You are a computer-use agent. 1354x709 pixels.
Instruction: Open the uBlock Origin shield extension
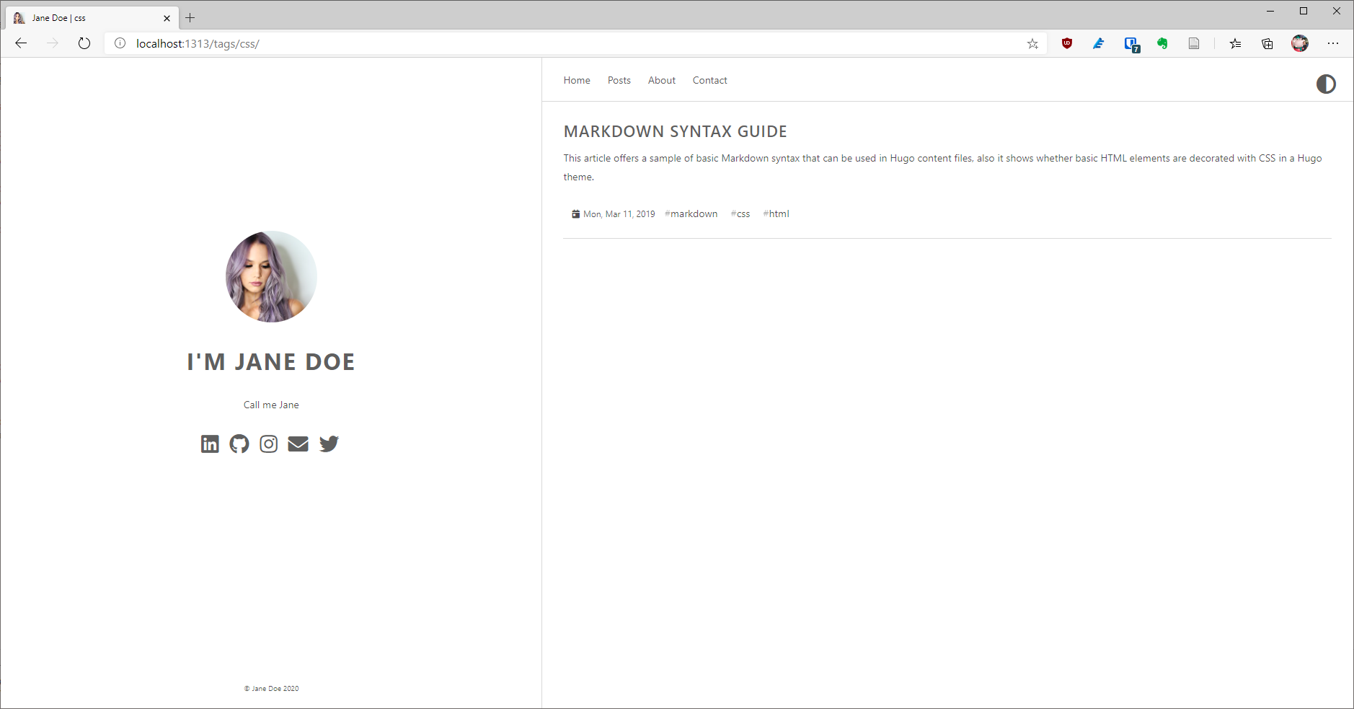(1067, 43)
